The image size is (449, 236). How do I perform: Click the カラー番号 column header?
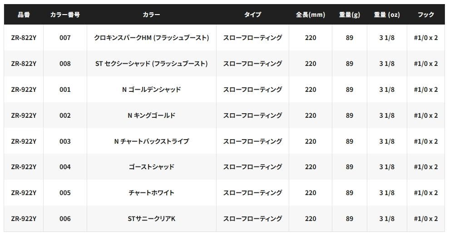coord(65,15)
